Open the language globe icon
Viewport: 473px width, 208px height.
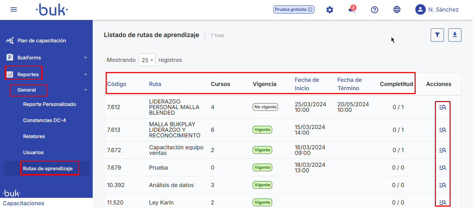point(397,10)
